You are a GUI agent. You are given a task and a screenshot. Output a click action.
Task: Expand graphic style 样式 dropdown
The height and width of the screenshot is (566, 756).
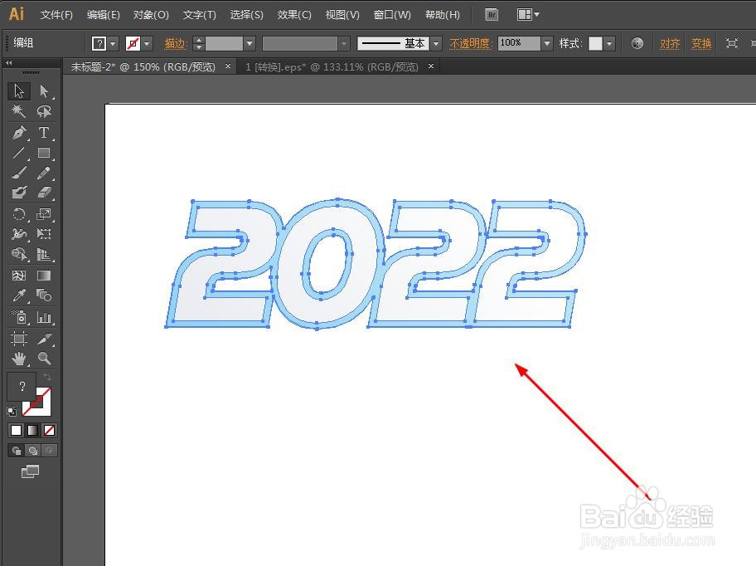[x=609, y=44]
